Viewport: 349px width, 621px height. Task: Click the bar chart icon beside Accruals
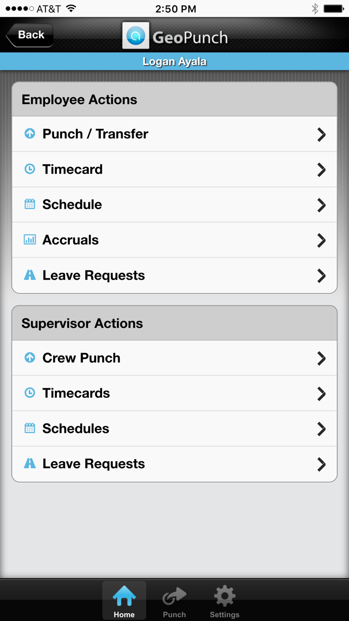pos(29,240)
